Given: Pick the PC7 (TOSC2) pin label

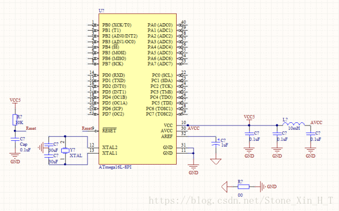Looking at the screenshot, I should click(159, 114).
